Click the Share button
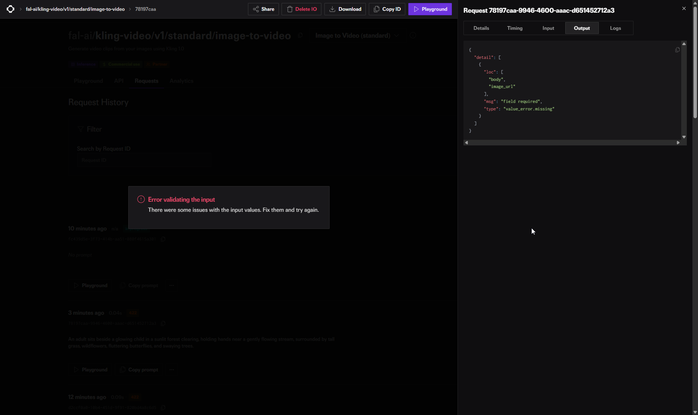Screen dimensions: 698x415 click(263, 9)
